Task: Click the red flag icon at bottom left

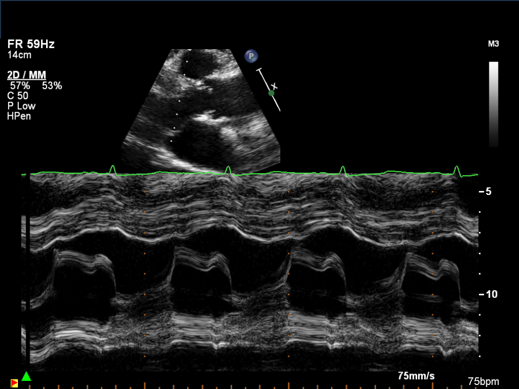Action: click(14, 383)
